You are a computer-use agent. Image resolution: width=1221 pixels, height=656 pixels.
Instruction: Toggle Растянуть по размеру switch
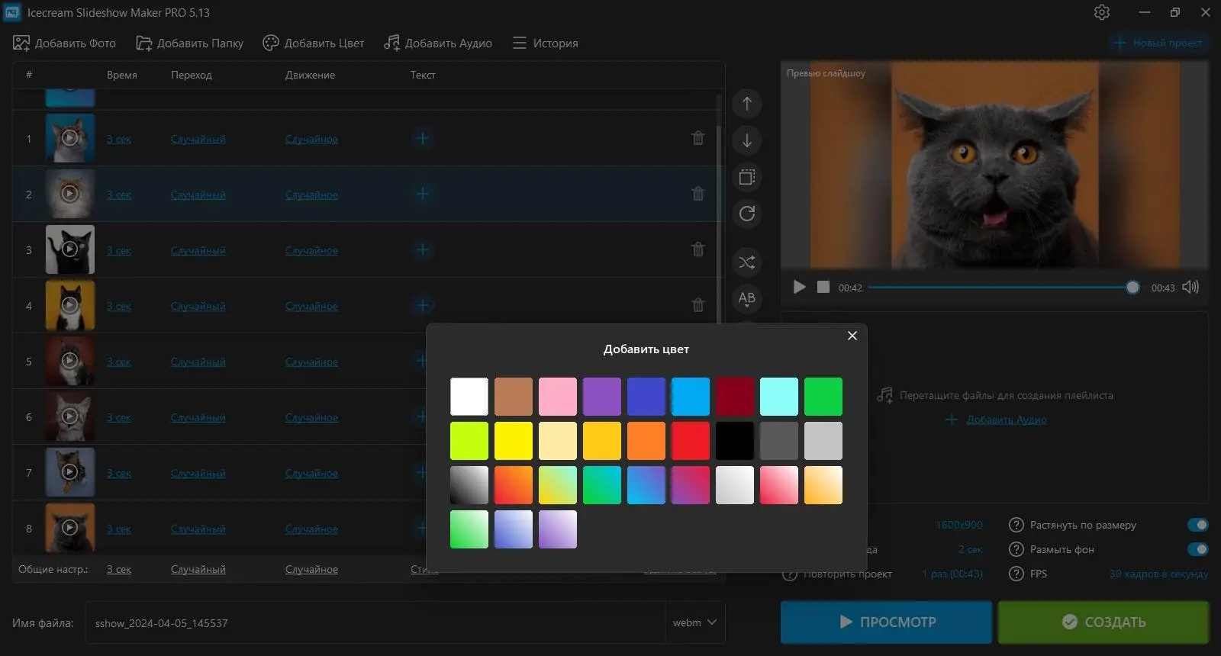coord(1197,525)
